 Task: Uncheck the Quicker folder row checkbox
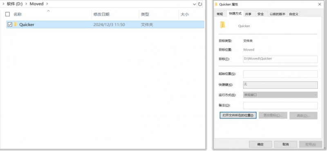click(x=10, y=24)
